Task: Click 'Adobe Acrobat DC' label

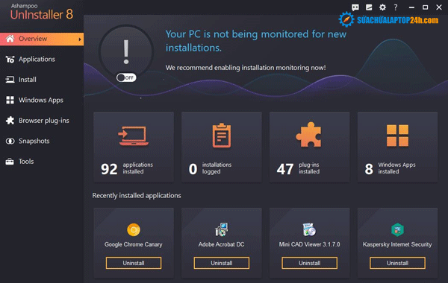Action: (x=222, y=244)
